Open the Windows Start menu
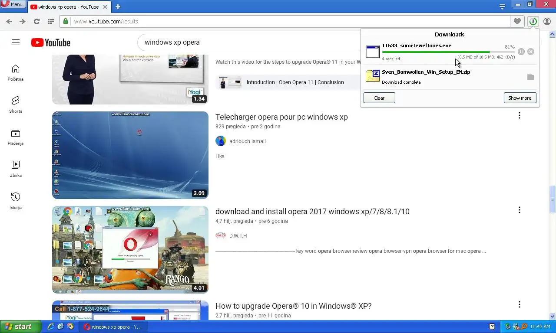The width and height of the screenshot is (556, 333). click(x=20, y=326)
